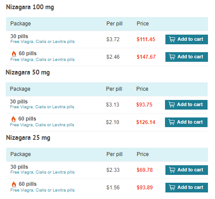The width and height of the screenshot is (215, 199).
Task: Click the Nizagara 50 mg heading
Action: coord(28,72)
